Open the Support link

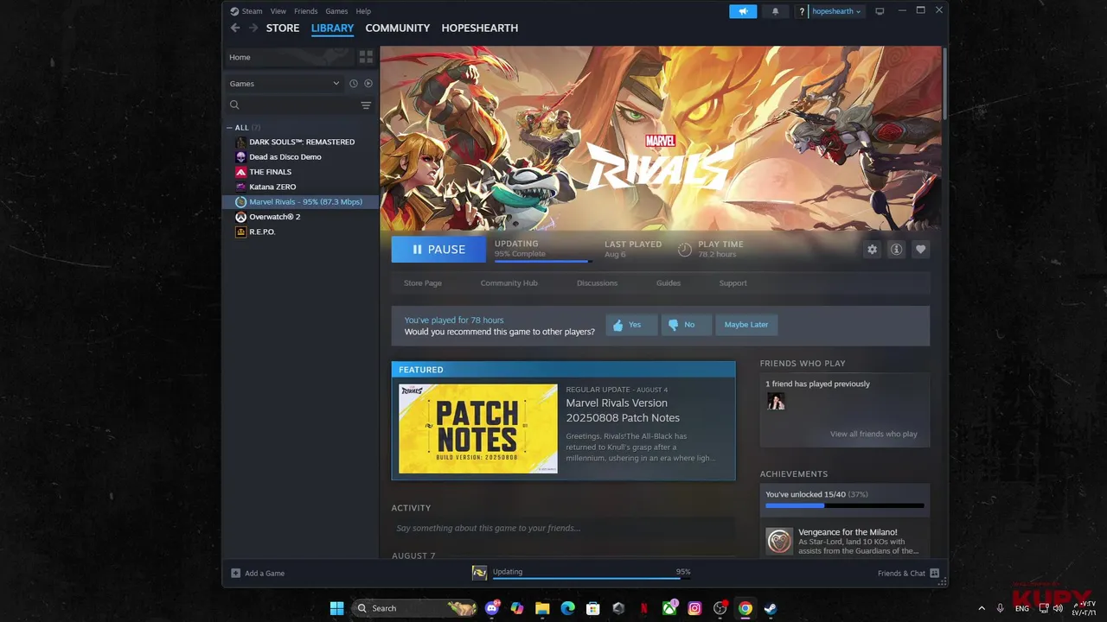[x=733, y=283]
